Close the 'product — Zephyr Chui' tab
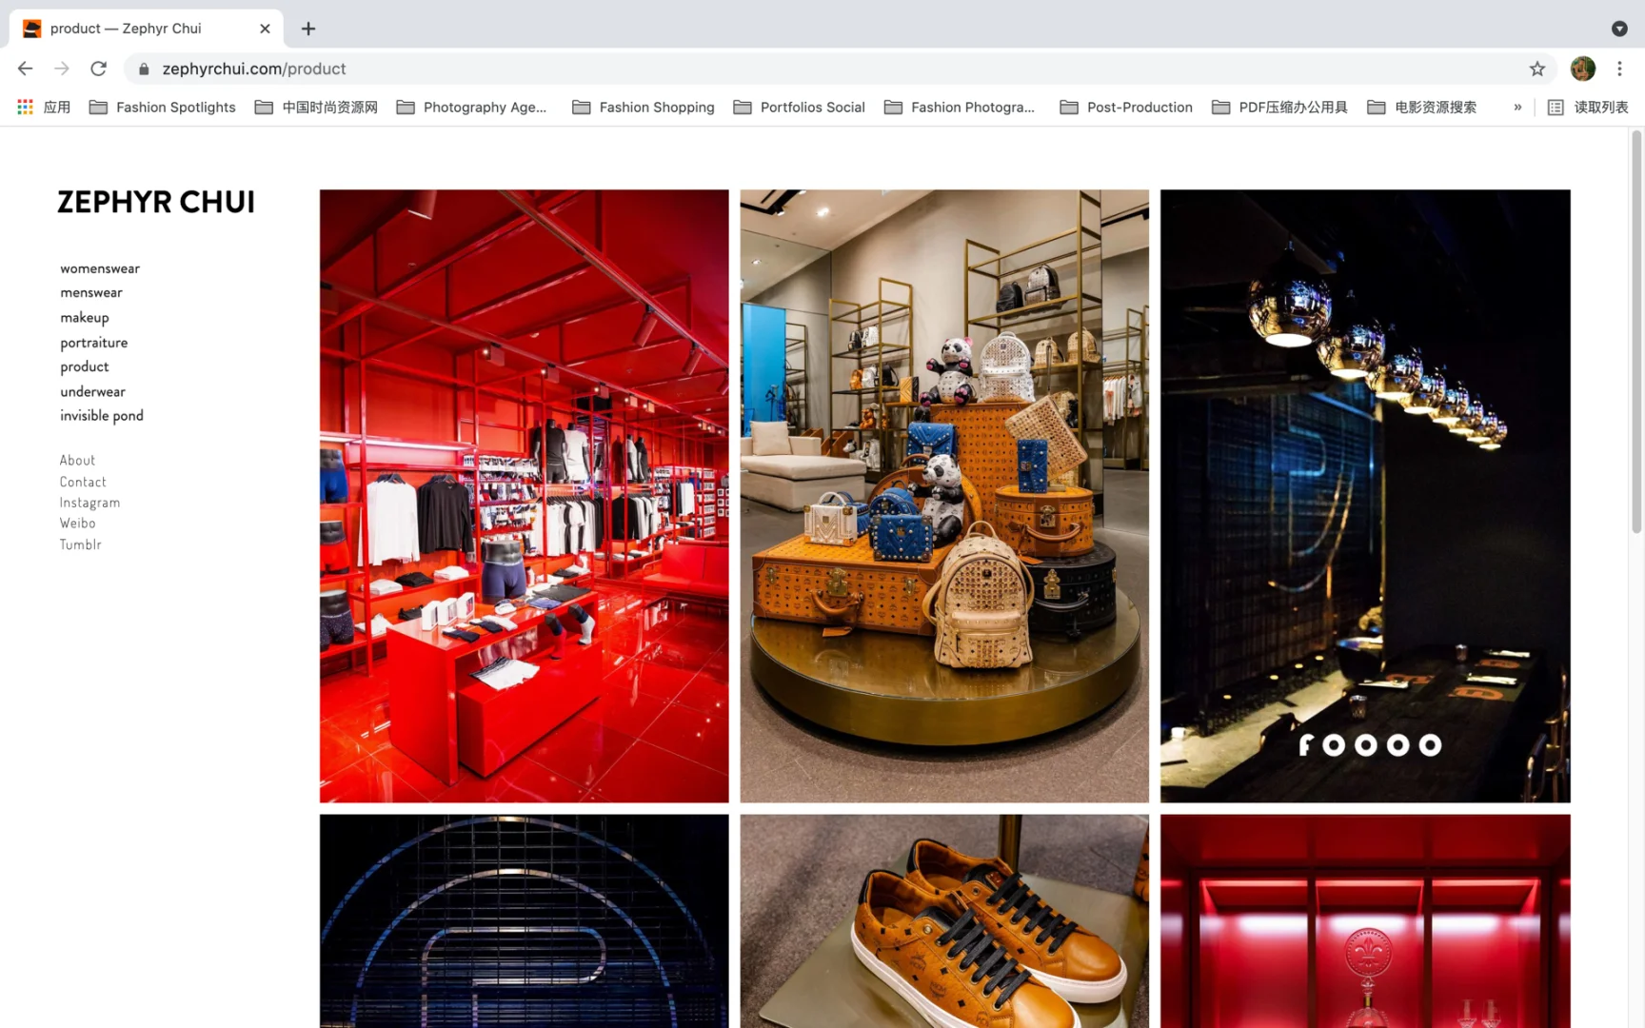 pyautogui.click(x=265, y=29)
